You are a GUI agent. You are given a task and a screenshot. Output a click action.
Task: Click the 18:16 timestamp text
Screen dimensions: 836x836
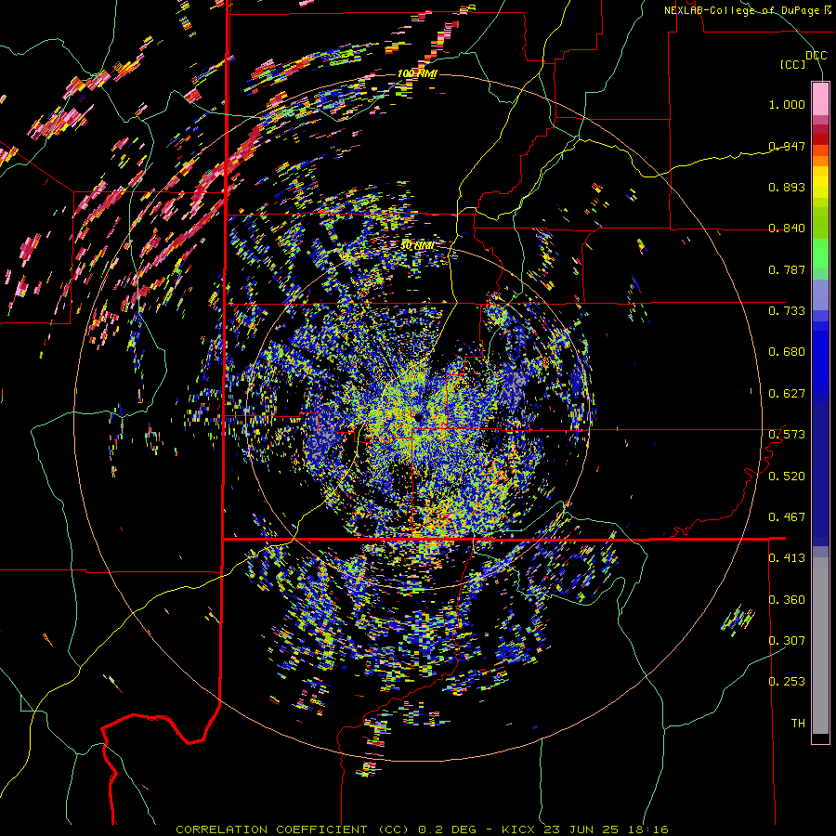pyautogui.click(x=647, y=829)
